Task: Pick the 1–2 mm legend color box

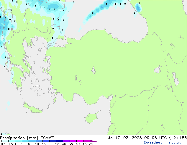Action: click(19, 141)
